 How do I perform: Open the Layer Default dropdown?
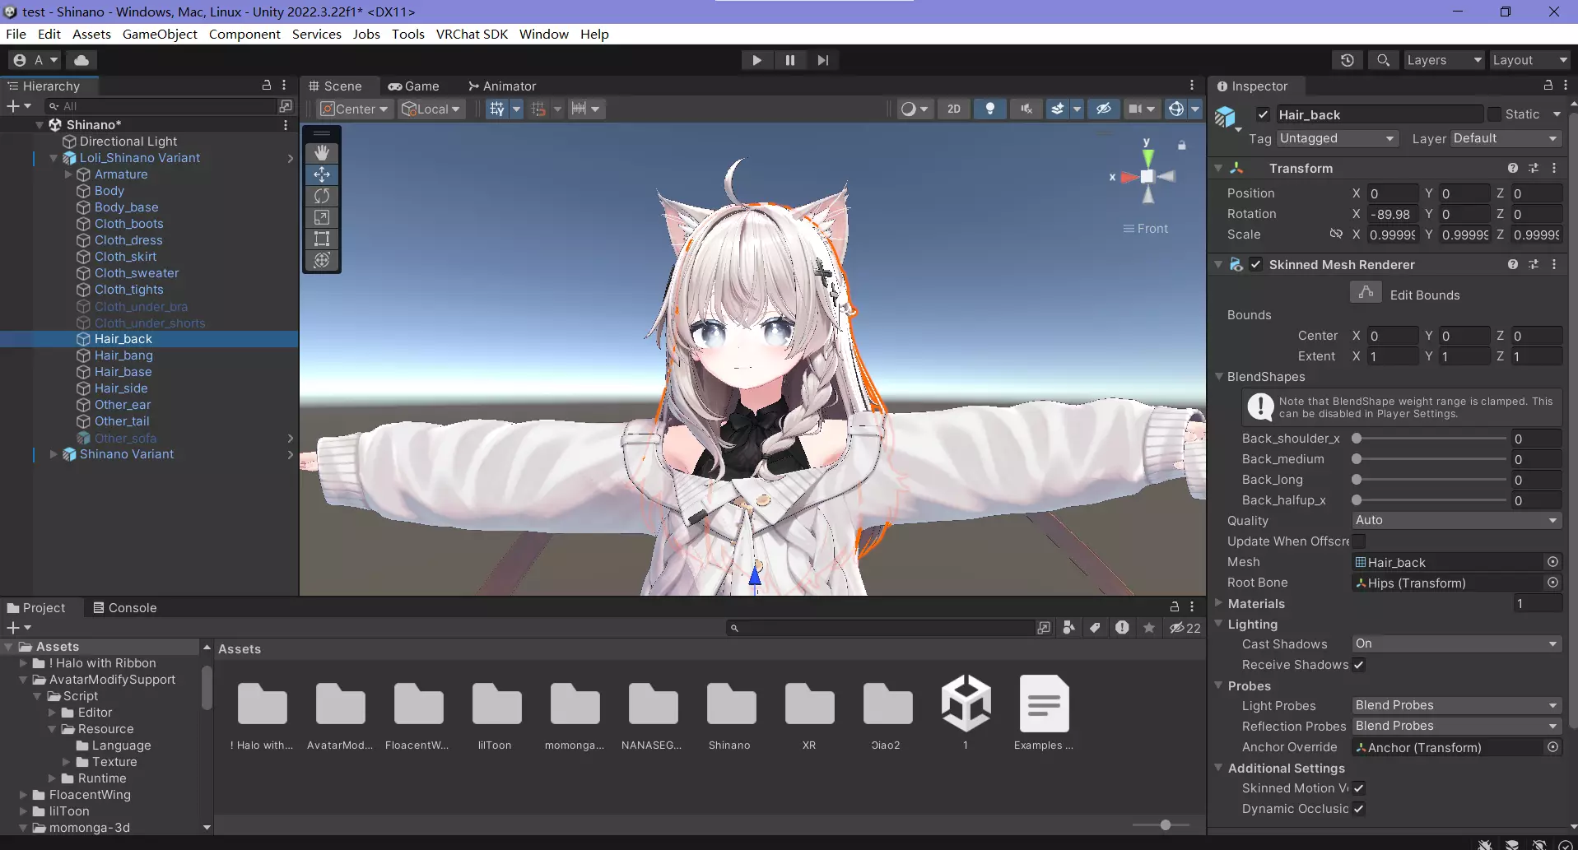click(1506, 138)
